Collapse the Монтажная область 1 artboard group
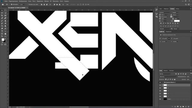This screenshot has width=192, height=108. pos(162,82)
